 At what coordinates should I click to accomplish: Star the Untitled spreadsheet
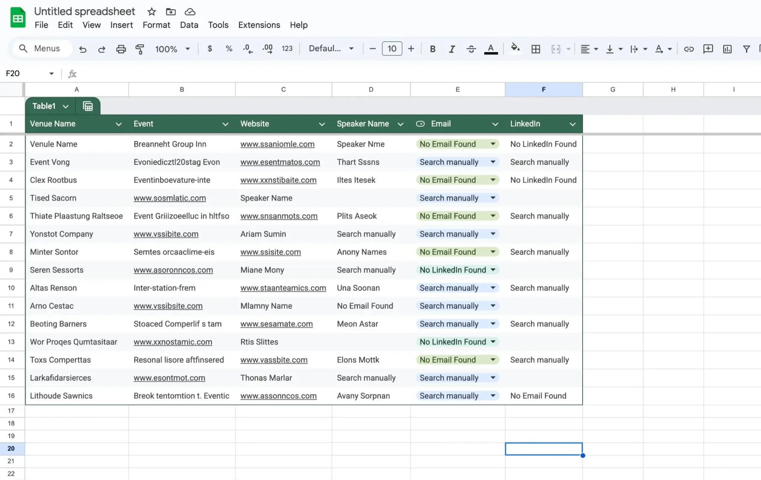[x=152, y=12]
